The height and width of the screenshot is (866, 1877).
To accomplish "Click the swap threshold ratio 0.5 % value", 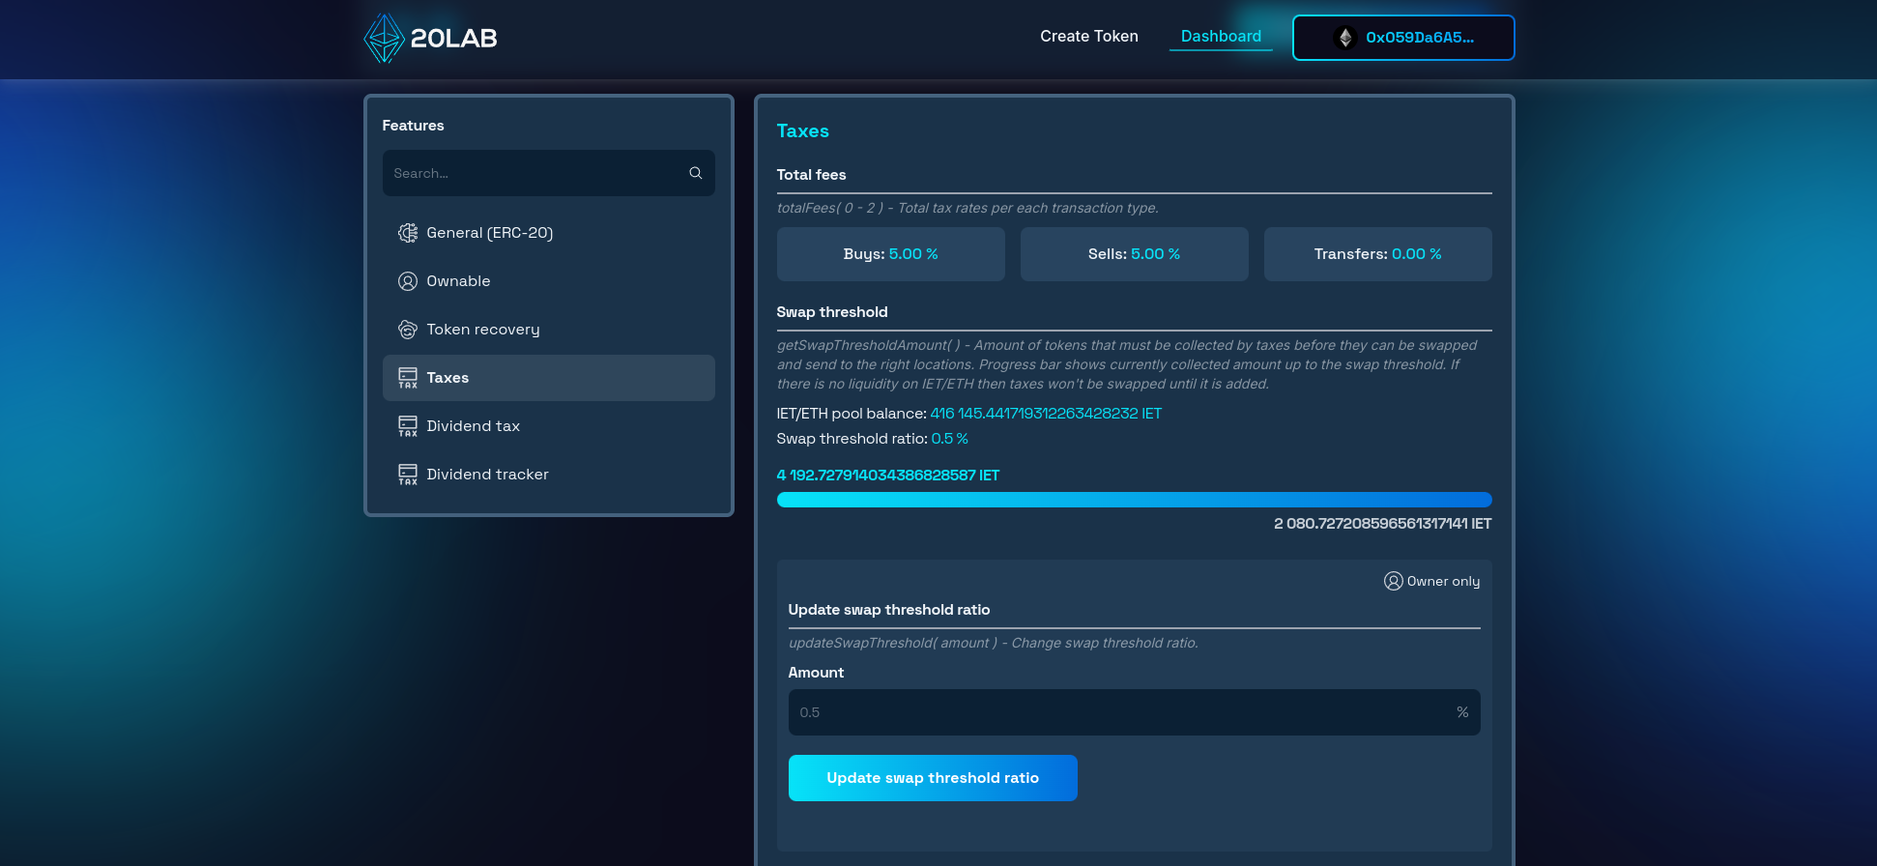I will click(x=949, y=439).
